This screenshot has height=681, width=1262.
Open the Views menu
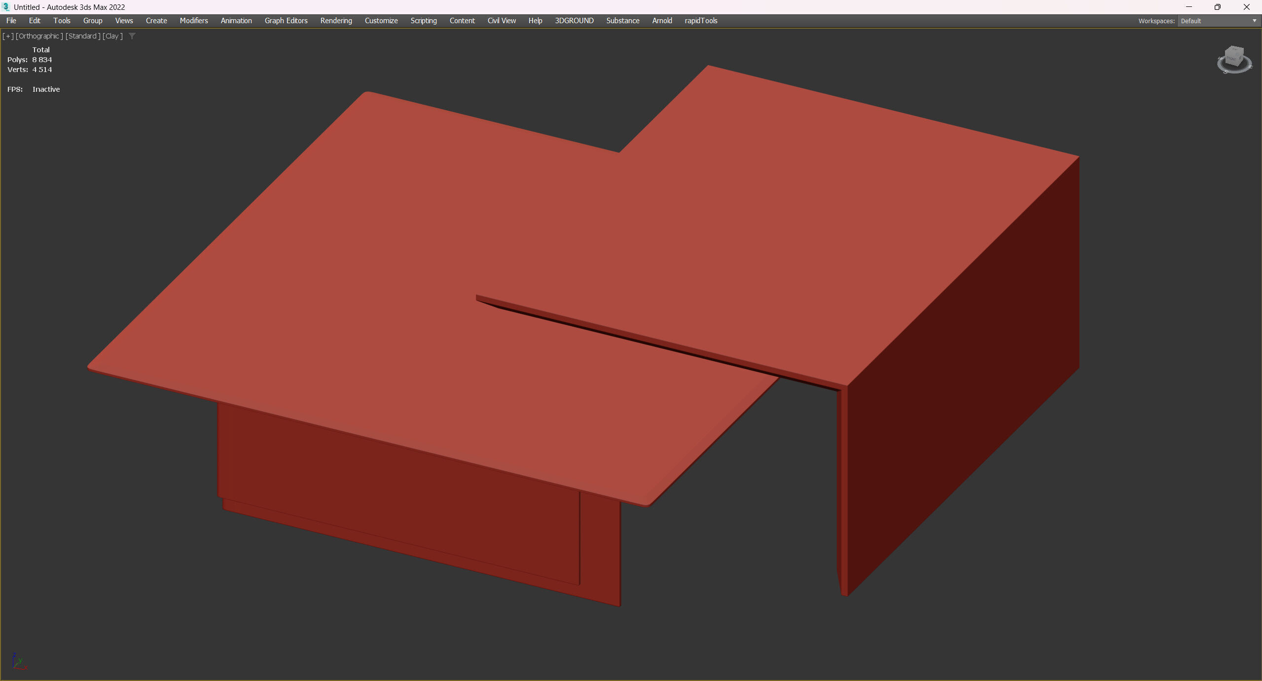coord(124,21)
